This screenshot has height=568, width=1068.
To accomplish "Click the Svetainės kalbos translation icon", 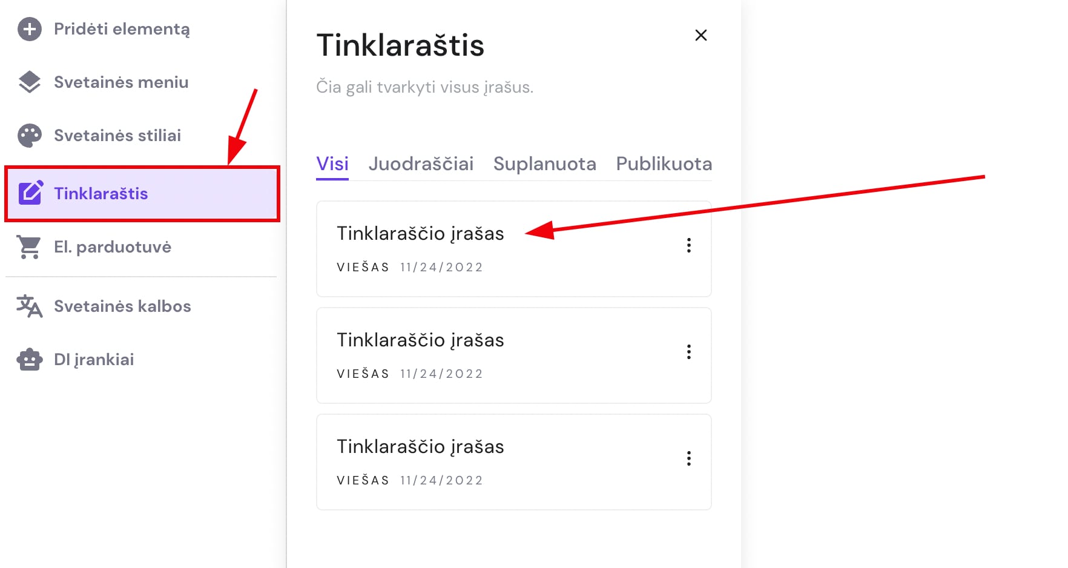I will click(29, 306).
